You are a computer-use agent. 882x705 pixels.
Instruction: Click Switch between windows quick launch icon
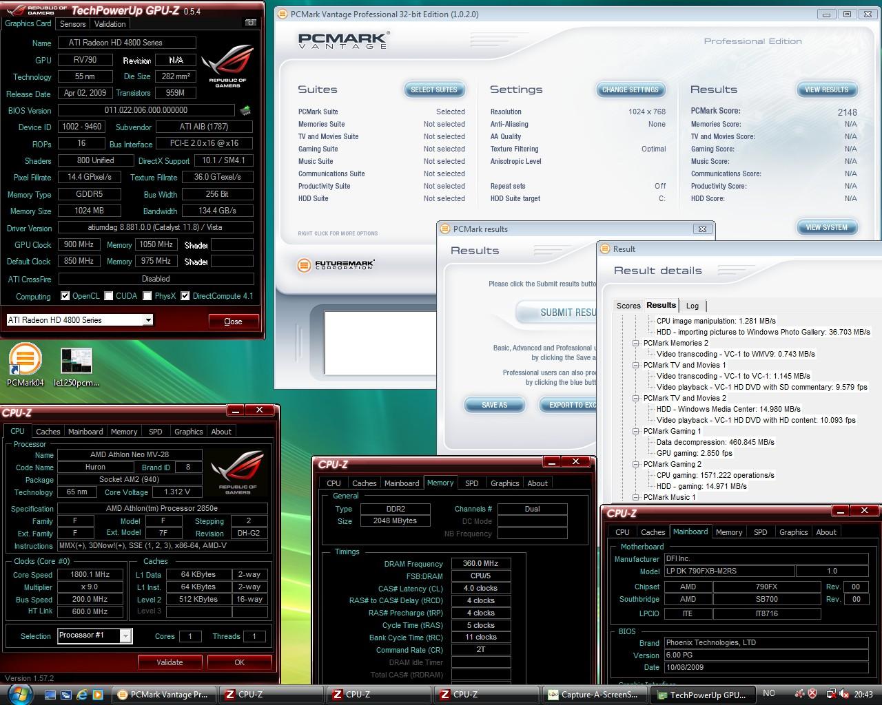[x=68, y=695]
